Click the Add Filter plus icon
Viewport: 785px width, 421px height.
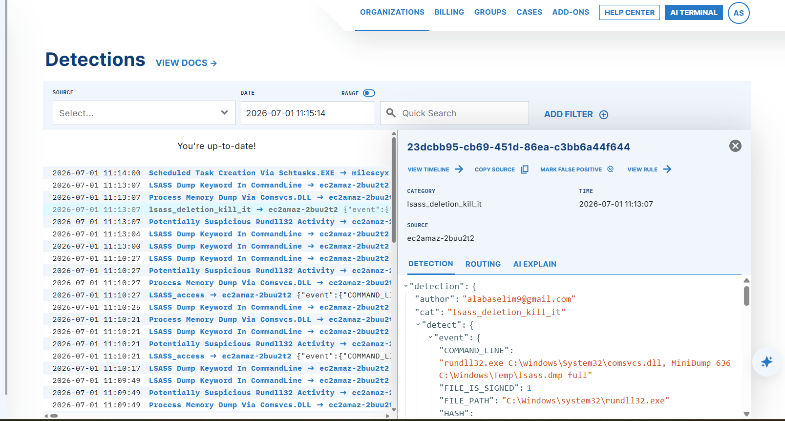point(604,115)
